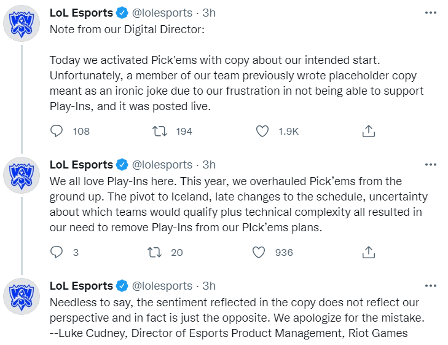
Task: Open more options menu on second tweet
Action: (x=431, y=165)
